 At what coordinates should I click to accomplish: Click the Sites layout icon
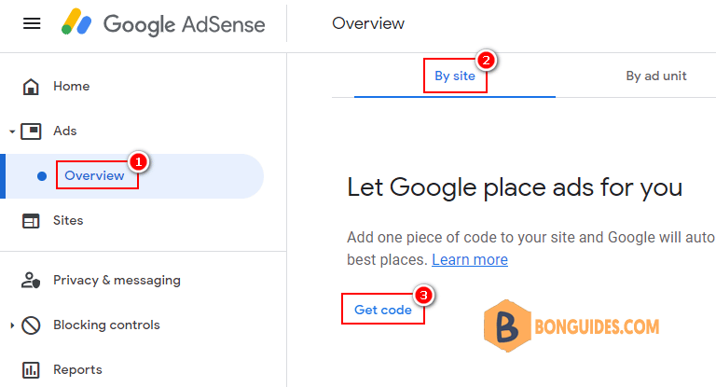click(31, 221)
